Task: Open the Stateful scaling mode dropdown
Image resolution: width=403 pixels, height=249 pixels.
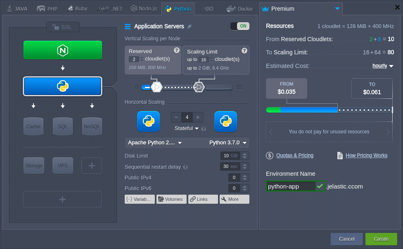Action: (x=187, y=128)
